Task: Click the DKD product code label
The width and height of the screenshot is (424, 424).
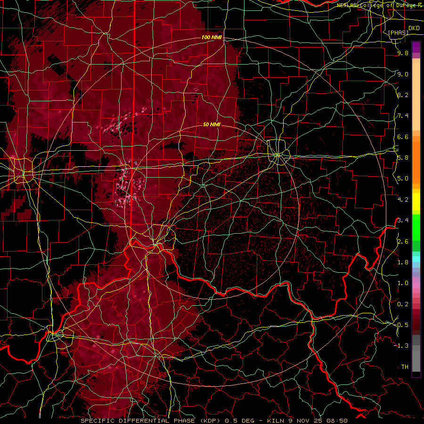Action: [414, 28]
